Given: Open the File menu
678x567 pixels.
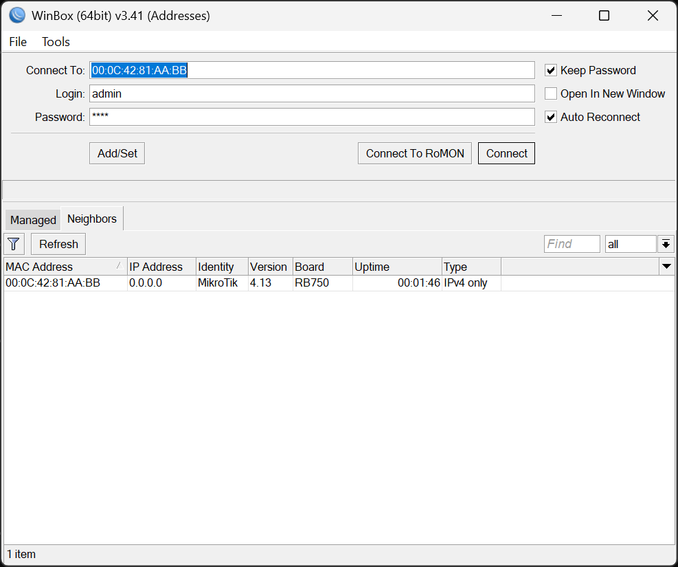Looking at the screenshot, I should click(x=17, y=42).
